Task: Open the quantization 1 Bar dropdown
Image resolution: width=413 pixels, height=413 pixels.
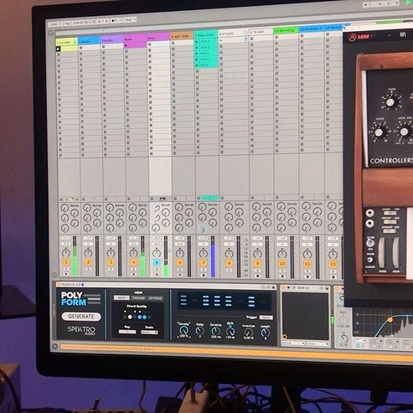Action: pos(130,20)
